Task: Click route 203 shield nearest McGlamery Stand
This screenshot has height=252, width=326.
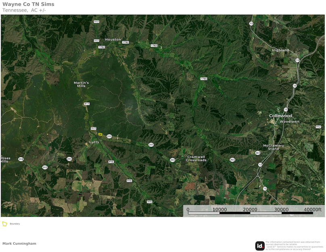Action: click(257, 153)
